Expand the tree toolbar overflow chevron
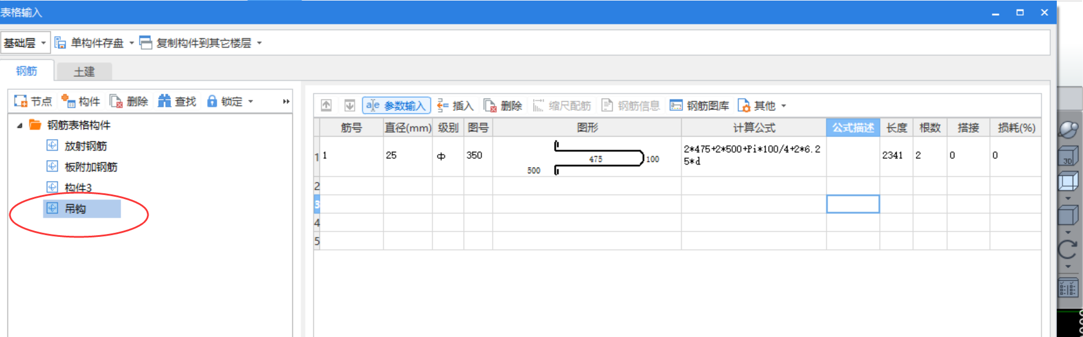 286,101
